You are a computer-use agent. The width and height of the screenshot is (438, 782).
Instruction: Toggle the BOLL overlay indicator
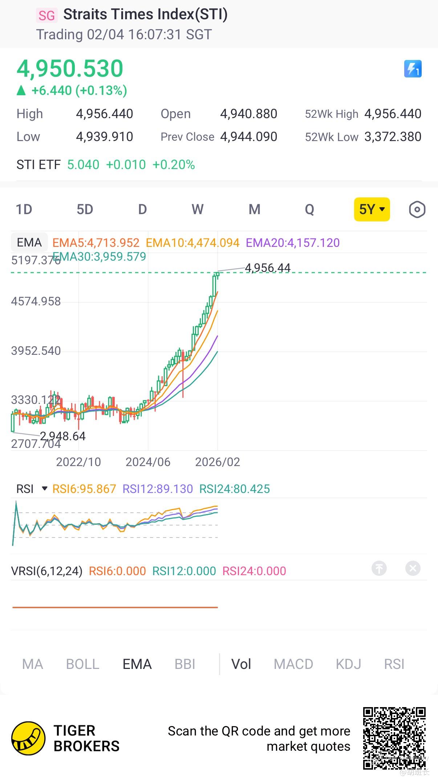[82, 664]
